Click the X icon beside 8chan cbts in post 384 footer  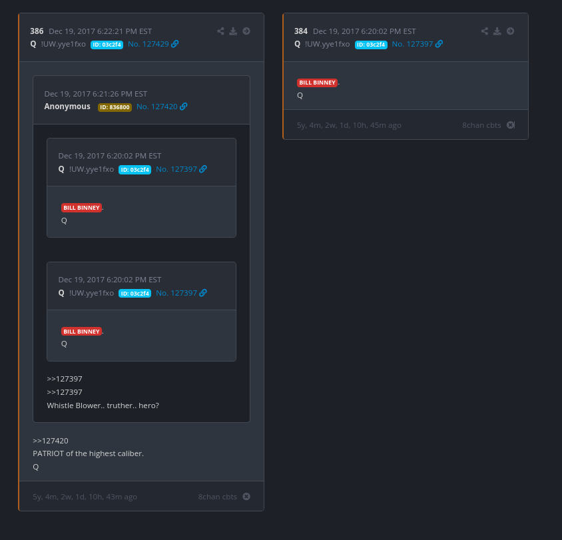511,125
